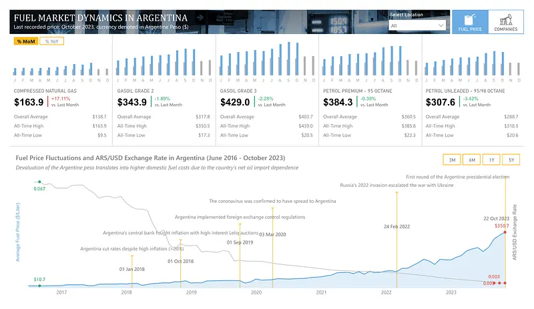Click the -3.42% change value

pyautogui.click(x=471, y=99)
